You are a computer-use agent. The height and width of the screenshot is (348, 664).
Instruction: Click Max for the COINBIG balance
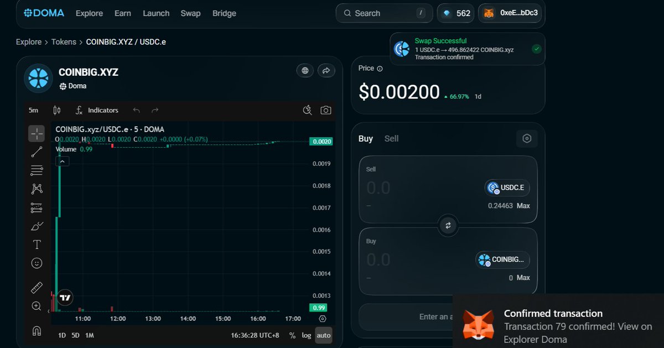coord(523,278)
